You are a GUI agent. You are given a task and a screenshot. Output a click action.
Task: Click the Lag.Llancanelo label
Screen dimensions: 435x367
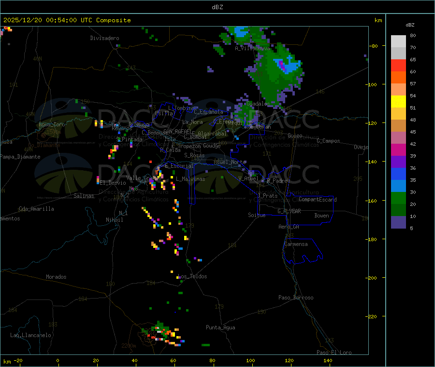31,335
